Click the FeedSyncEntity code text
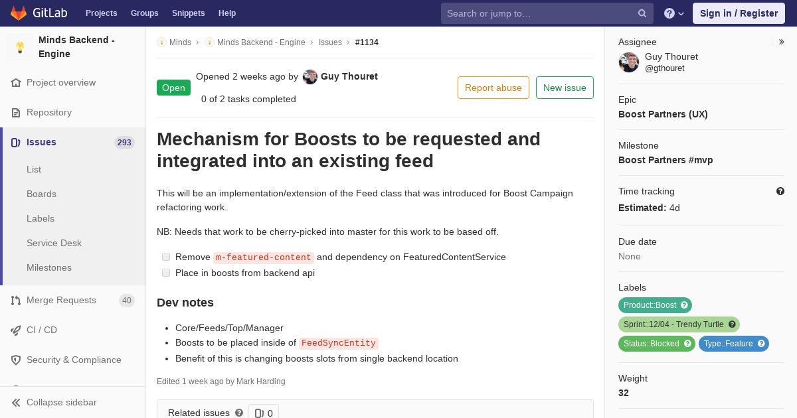This screenshot has width=797, height=418. [x=339, y=343]
